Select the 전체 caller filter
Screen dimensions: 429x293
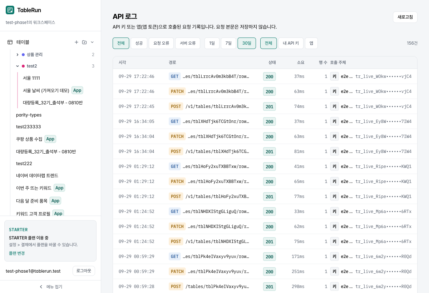(268, 43)
